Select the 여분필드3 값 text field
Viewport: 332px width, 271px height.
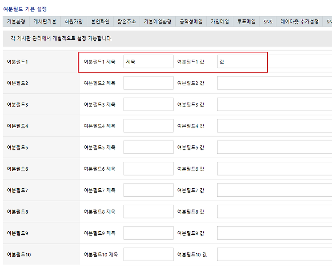point(274,104)
